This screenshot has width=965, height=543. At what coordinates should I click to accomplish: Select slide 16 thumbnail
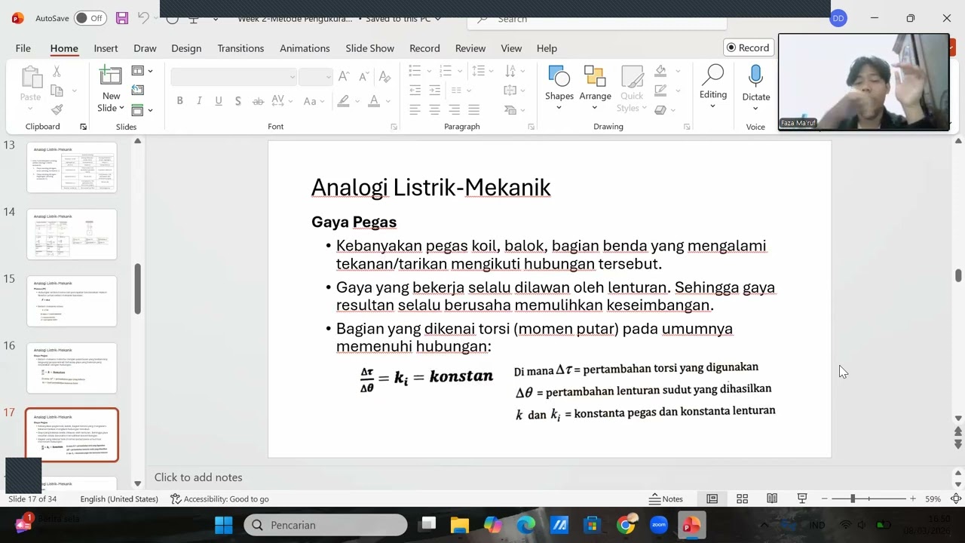pos(72,368)
